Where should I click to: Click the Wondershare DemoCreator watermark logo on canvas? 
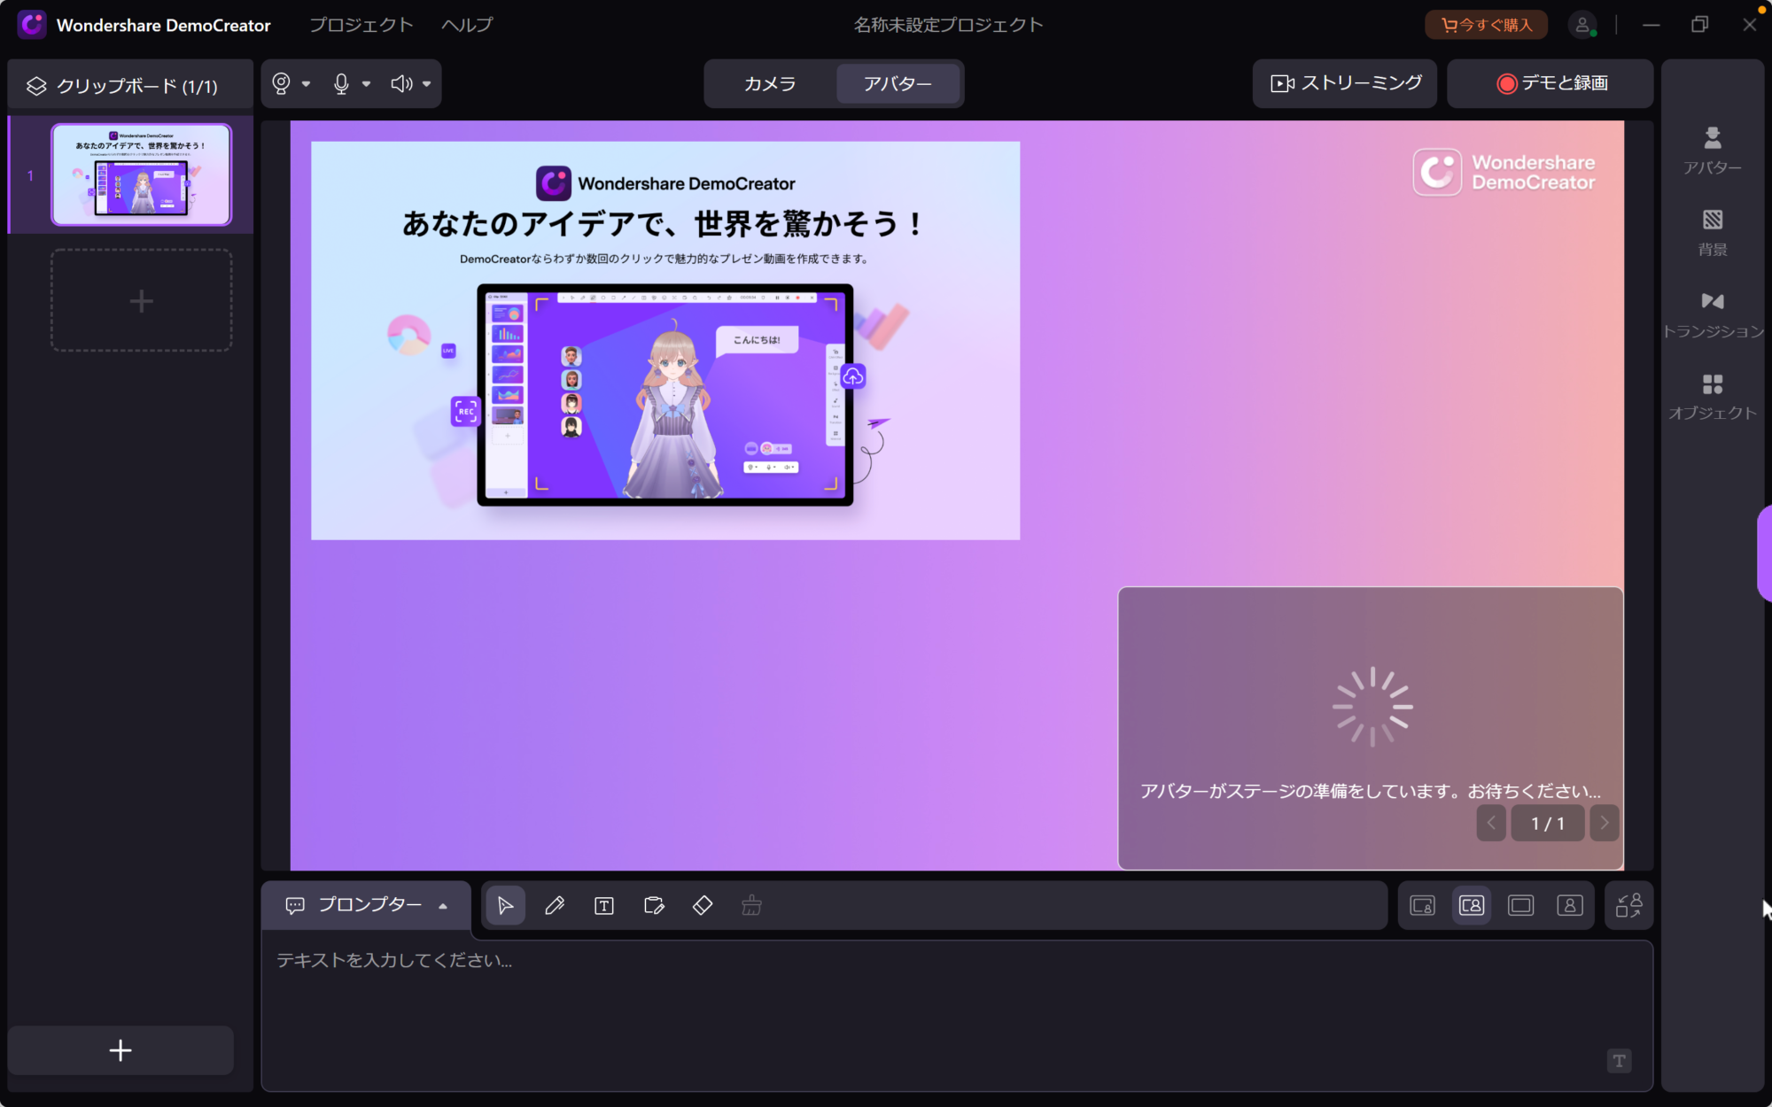coord(1504,172)
